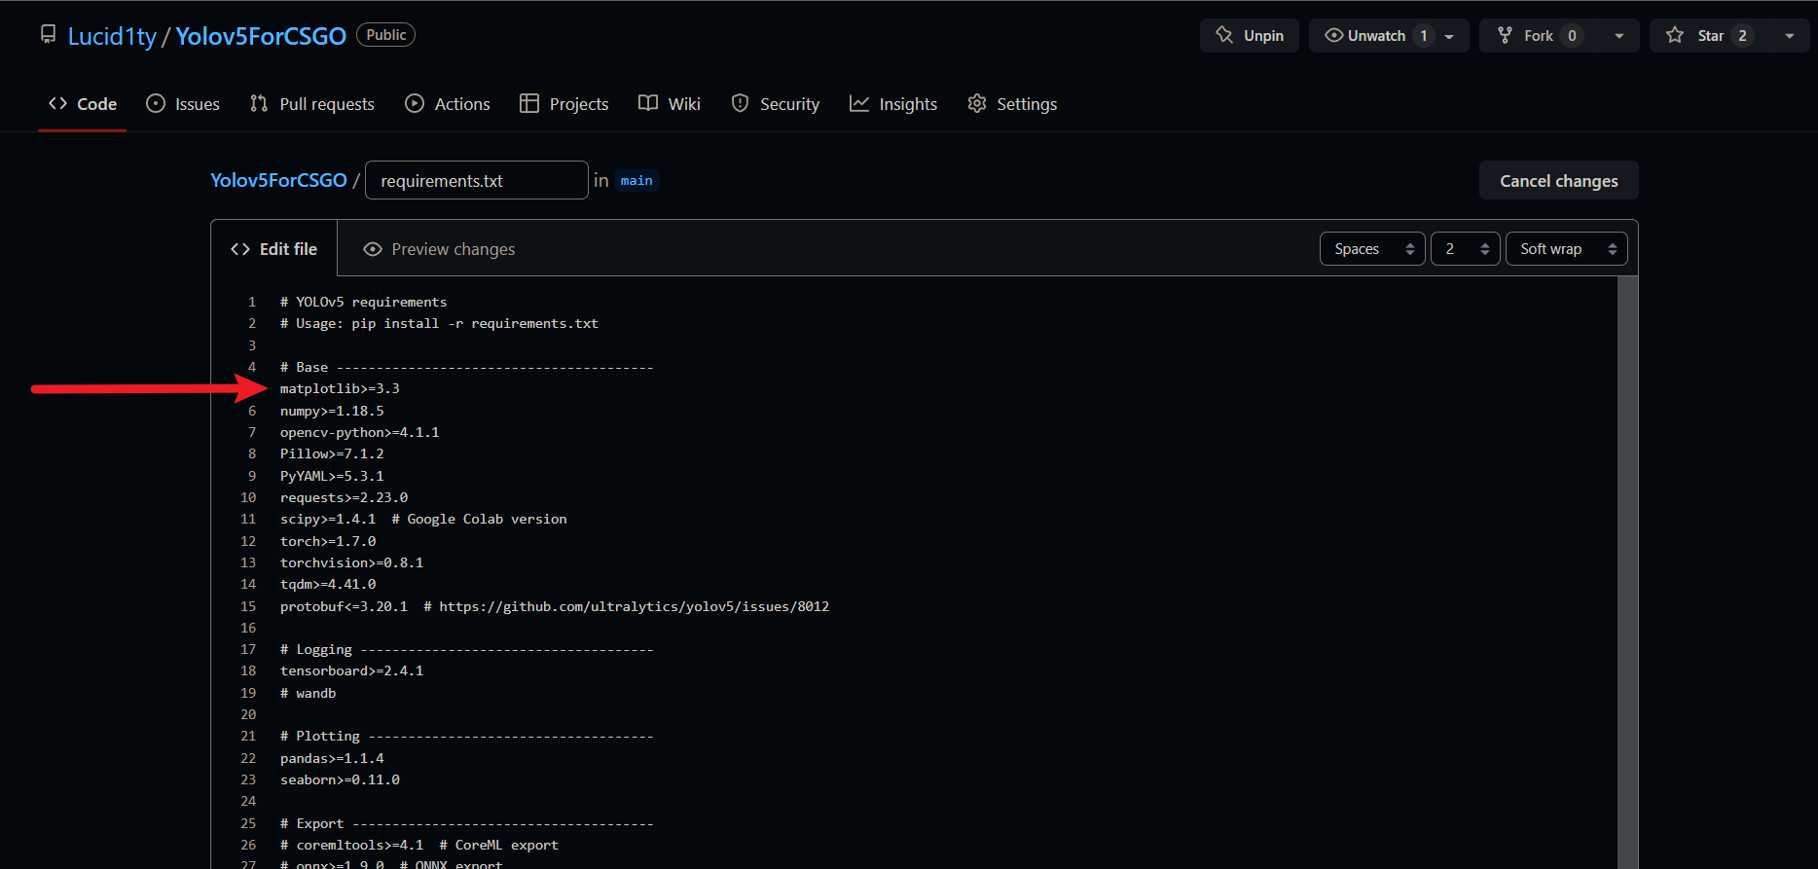Click the fork icon in Fork button

point(1505,35)
